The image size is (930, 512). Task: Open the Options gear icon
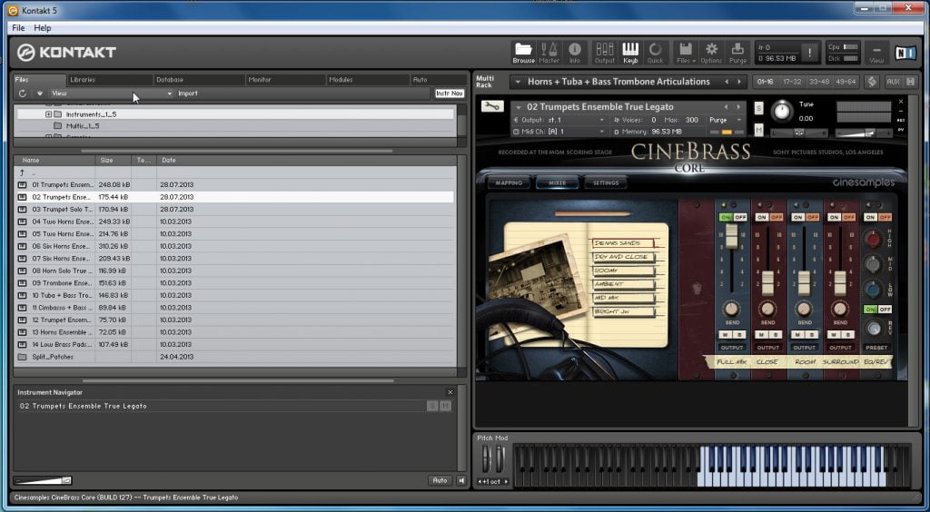[710, 52]
